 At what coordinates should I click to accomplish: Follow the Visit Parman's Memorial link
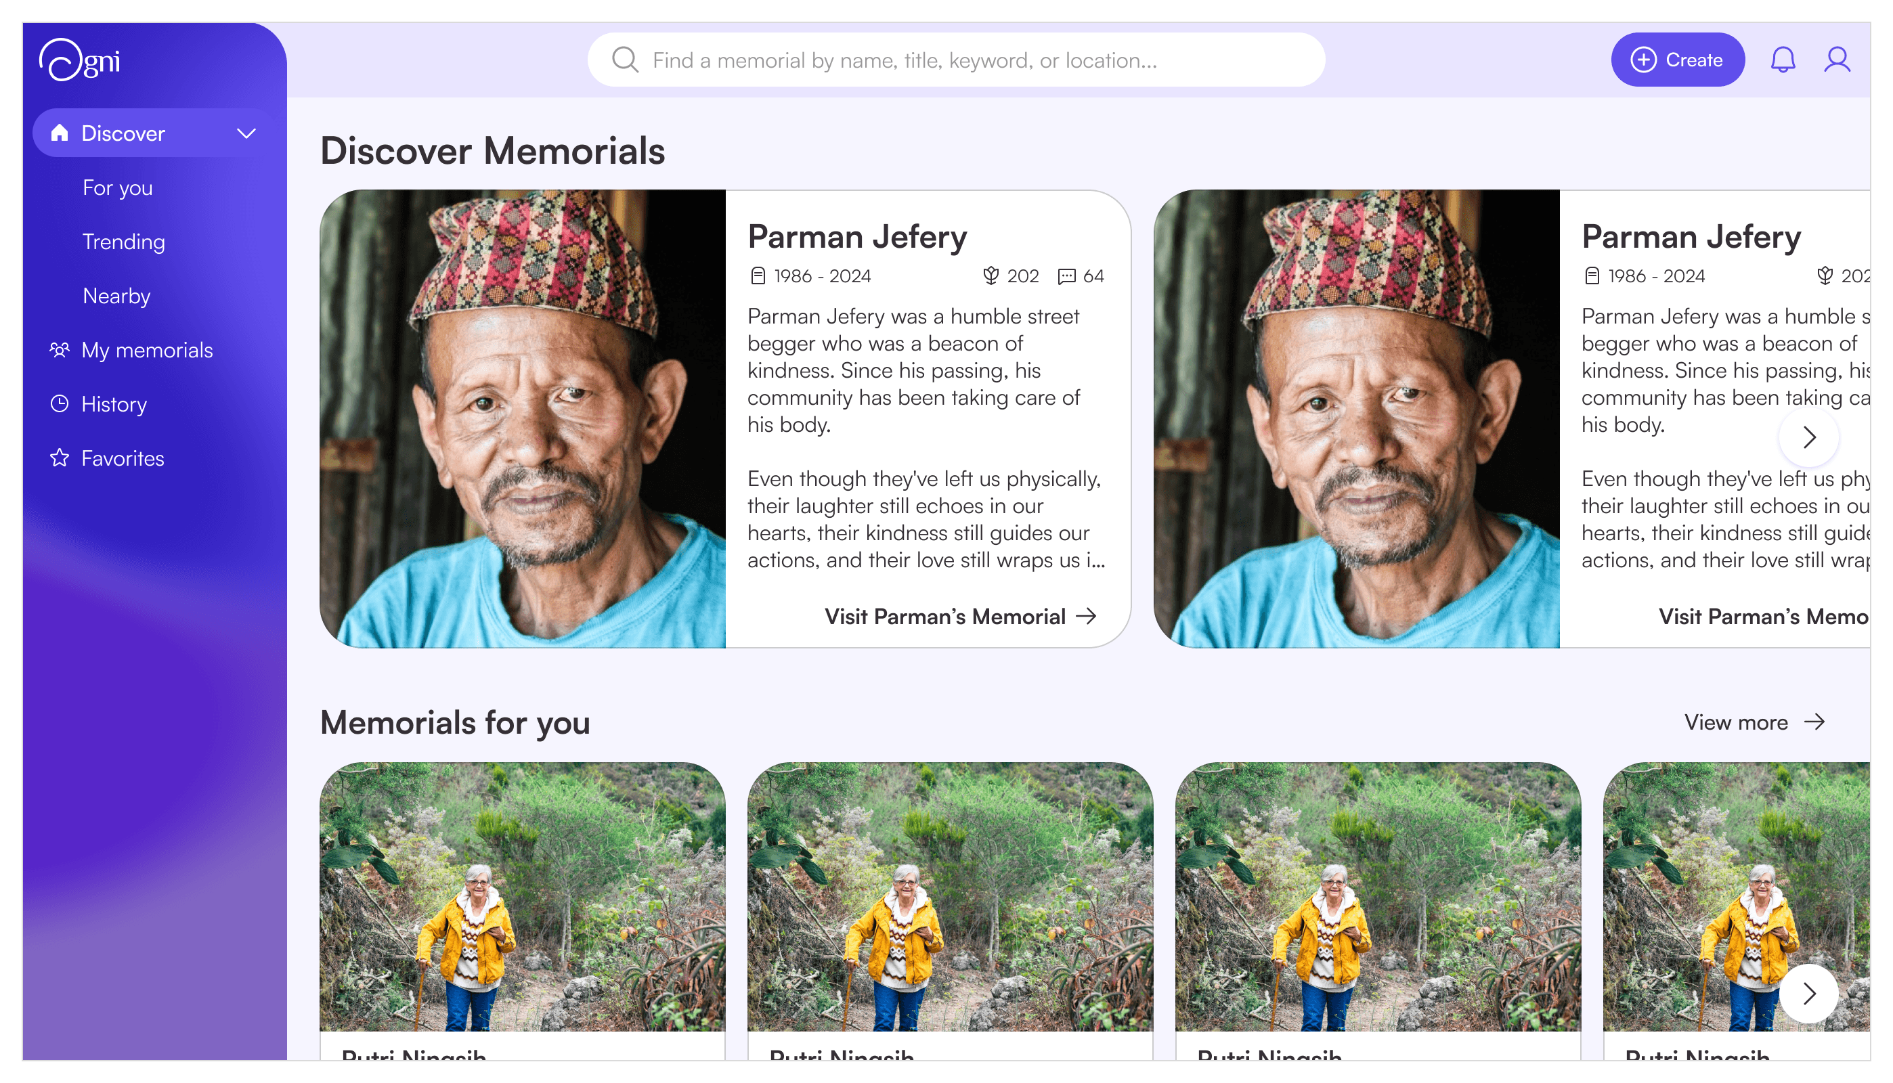959,616
